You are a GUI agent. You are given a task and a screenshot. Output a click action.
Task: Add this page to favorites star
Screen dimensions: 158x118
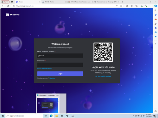121,6
